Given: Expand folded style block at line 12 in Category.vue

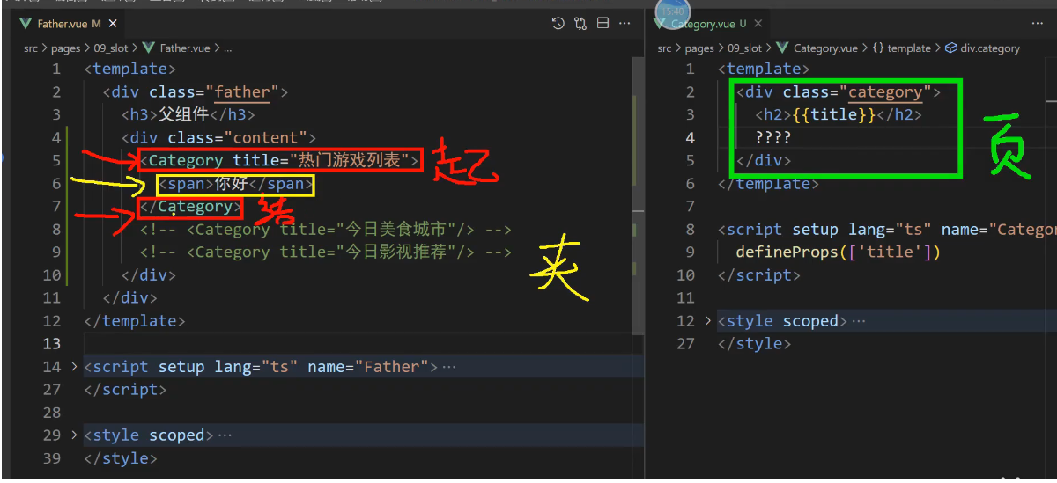Looking at the screenshot, I should coord(707,321).
